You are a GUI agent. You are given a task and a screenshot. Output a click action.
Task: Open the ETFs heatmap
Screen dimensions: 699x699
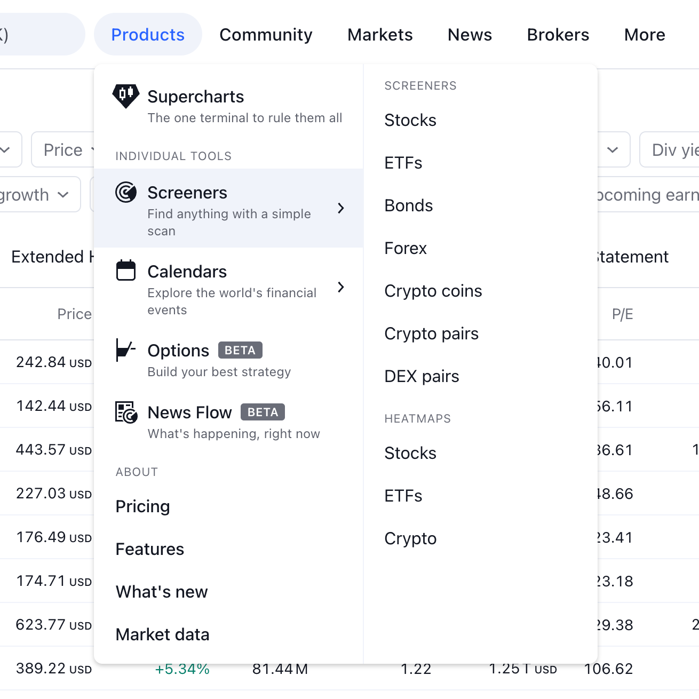coord(403,496)
